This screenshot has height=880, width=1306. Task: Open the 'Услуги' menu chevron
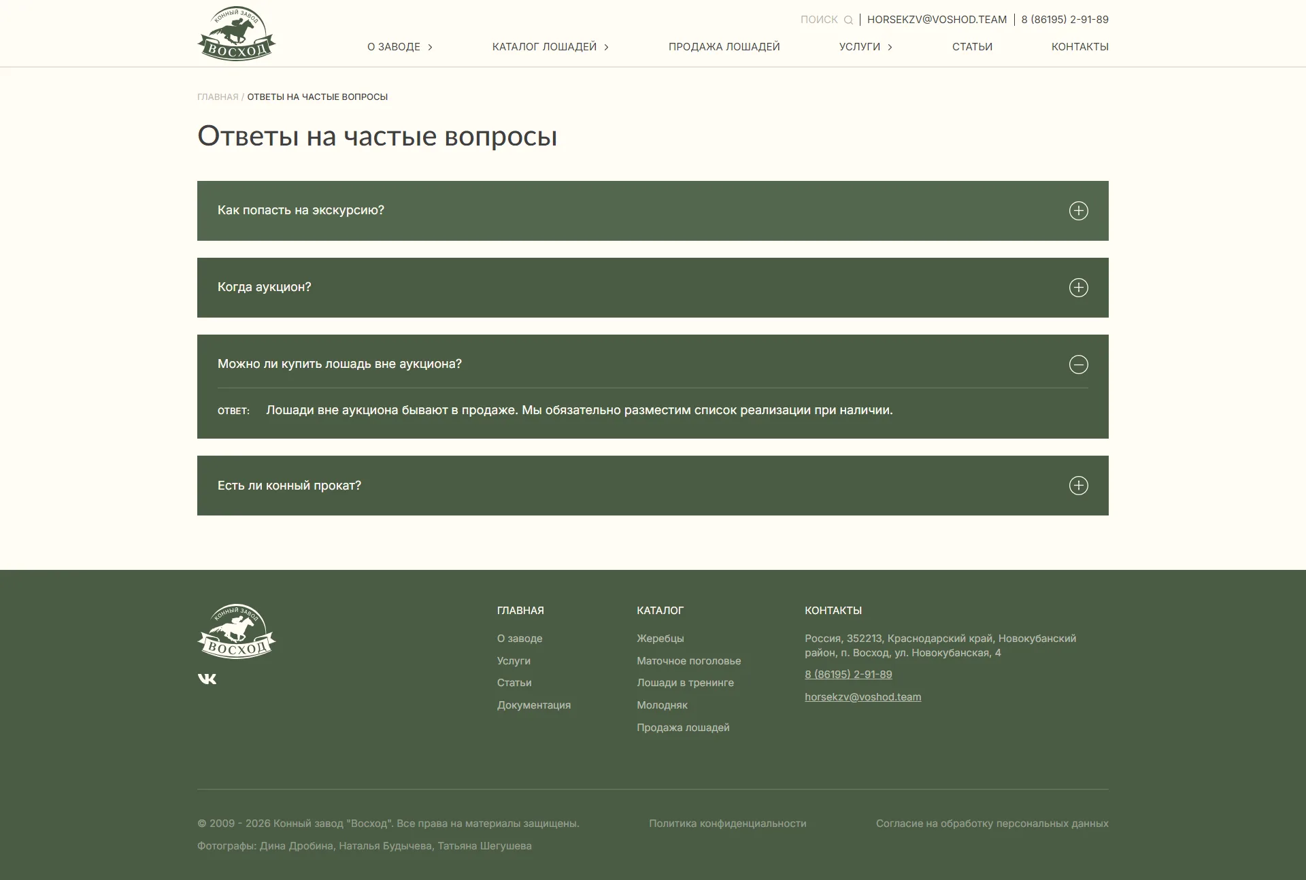890,47
